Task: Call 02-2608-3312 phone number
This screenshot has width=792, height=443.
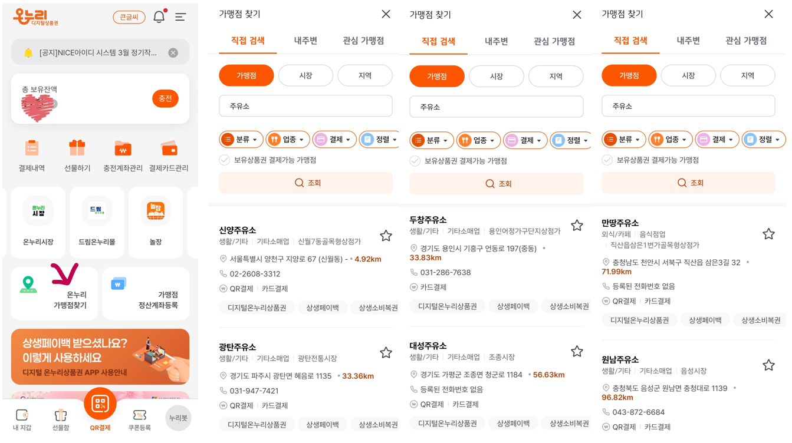Action: [255, 274]
